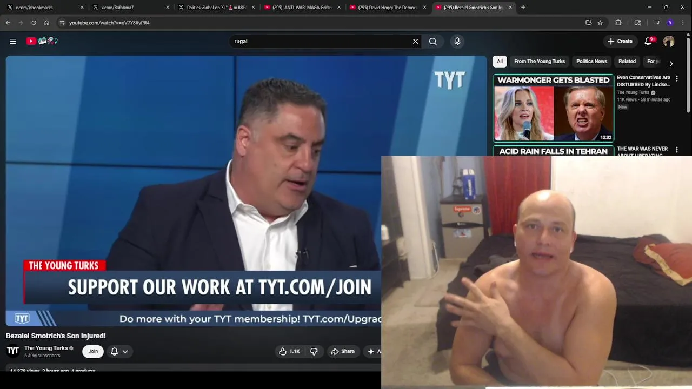Viewport: 692px width, 389px height.
Task: Select the Politics News chip
Action: coord(591,61)
